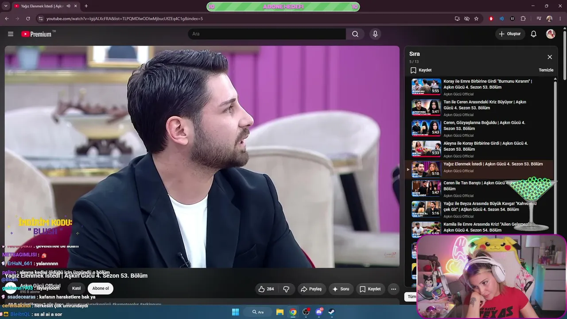Open the Chrome three-dot menu

click(560, 19)
